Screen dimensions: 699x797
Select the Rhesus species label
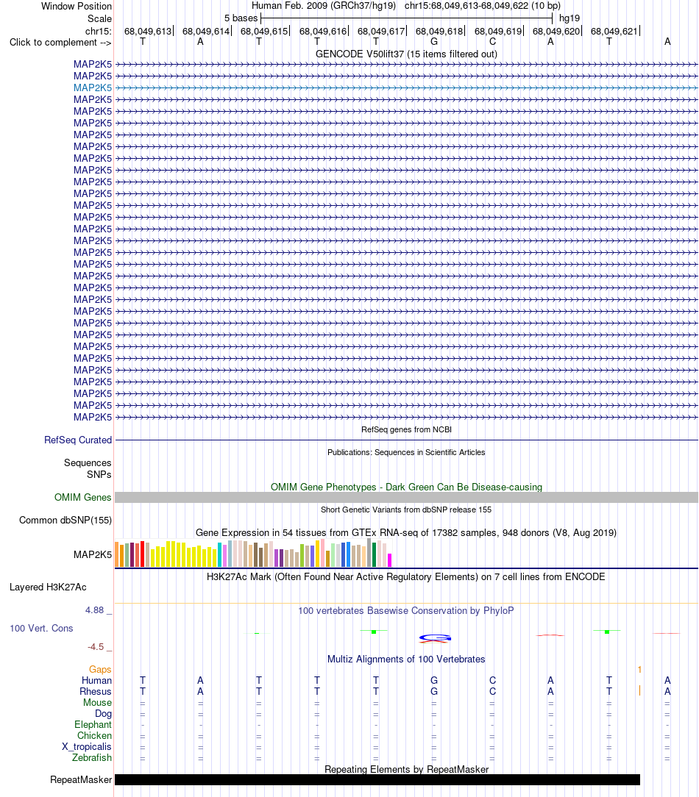coord(95,691)
